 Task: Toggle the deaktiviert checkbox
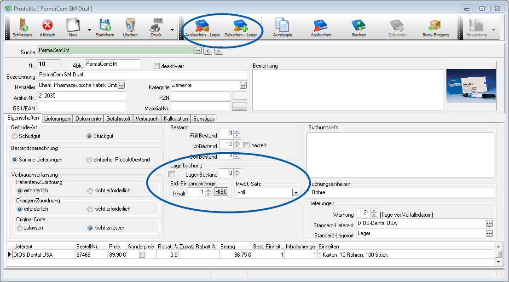coord(157,66)
